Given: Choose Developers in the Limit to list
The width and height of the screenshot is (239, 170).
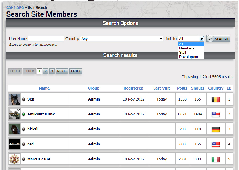Looking at the screenshot, I should point(188,57).
